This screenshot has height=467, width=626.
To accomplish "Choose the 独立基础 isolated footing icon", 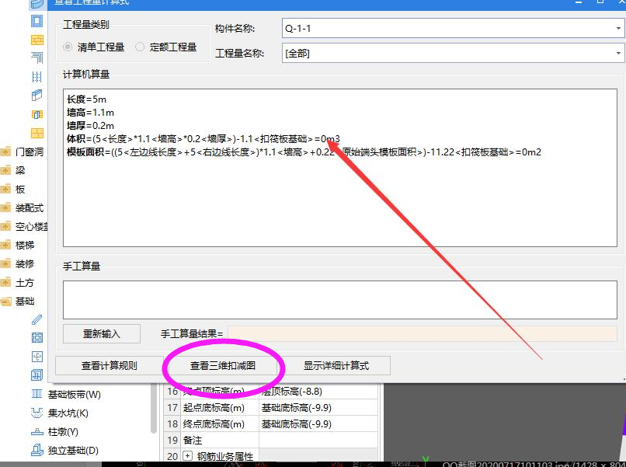I will click(37, 450).
